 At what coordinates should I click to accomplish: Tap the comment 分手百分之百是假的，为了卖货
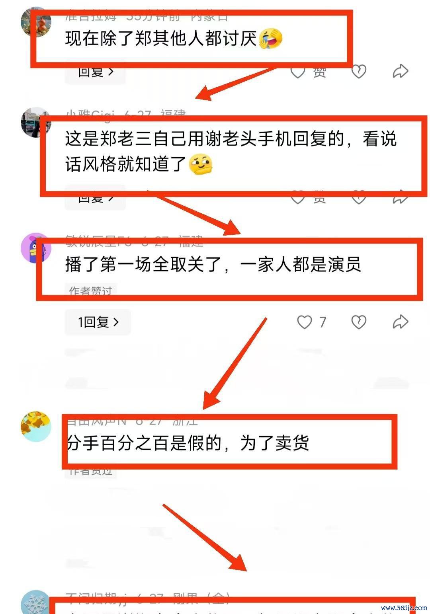188,443
